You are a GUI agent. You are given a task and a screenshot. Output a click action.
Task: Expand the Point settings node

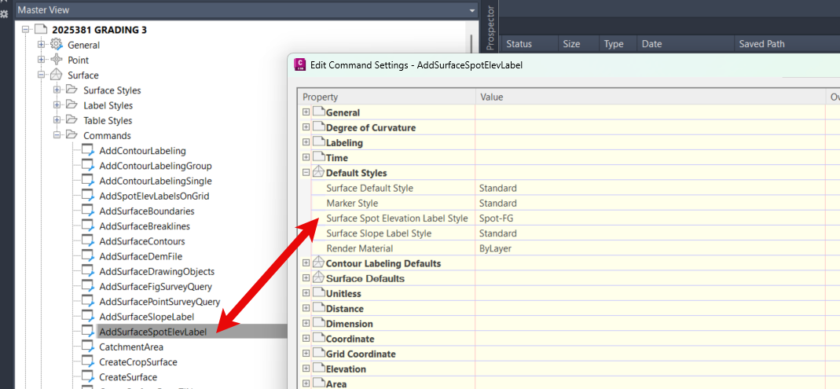[41, 60]
